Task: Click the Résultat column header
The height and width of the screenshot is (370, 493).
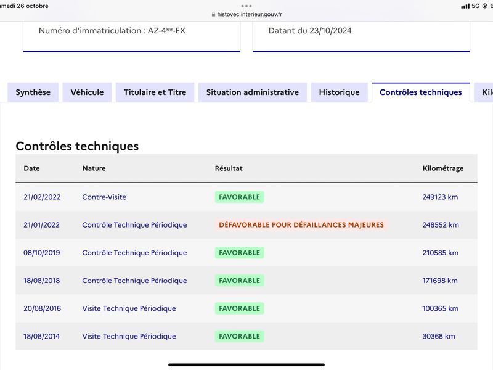Action: point(229,168)
